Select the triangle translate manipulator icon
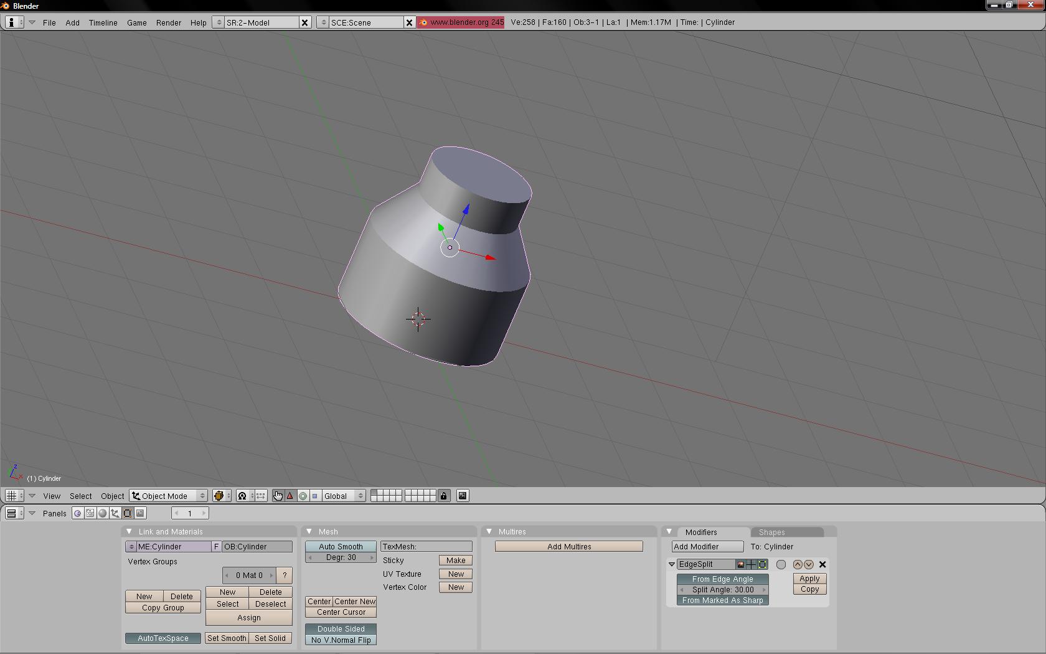The height and width of the screenshot is (654, 1046). [x=290, y=496]
